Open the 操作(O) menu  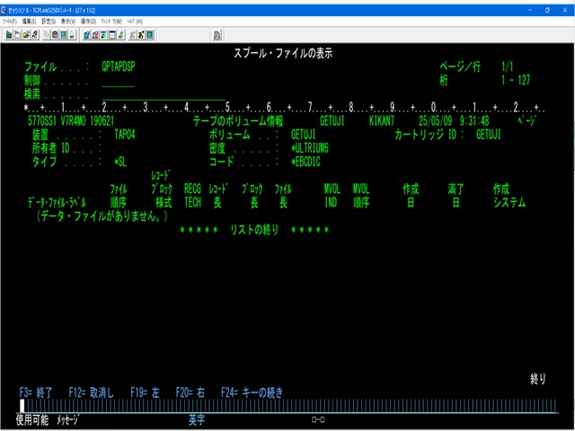click(x=88, y=21)
